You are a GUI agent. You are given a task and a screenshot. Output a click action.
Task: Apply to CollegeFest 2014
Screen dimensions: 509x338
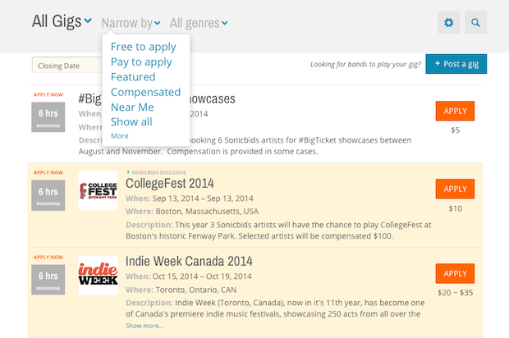[455, 189]
